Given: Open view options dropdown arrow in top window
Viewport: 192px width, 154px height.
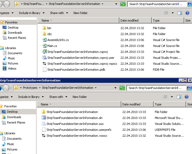Looking at the screenshot, I should (173, 13).
